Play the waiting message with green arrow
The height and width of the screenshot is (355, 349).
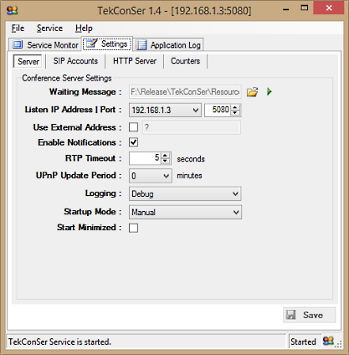tap(269, 91)
